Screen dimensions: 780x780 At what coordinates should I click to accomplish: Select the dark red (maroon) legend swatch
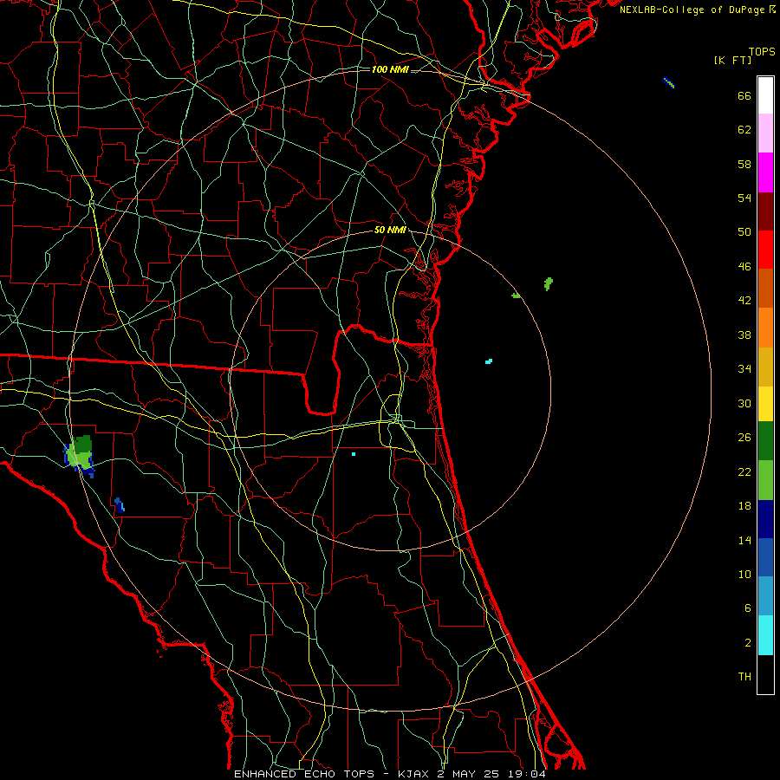pyautogui.click(x=765, y=211)
